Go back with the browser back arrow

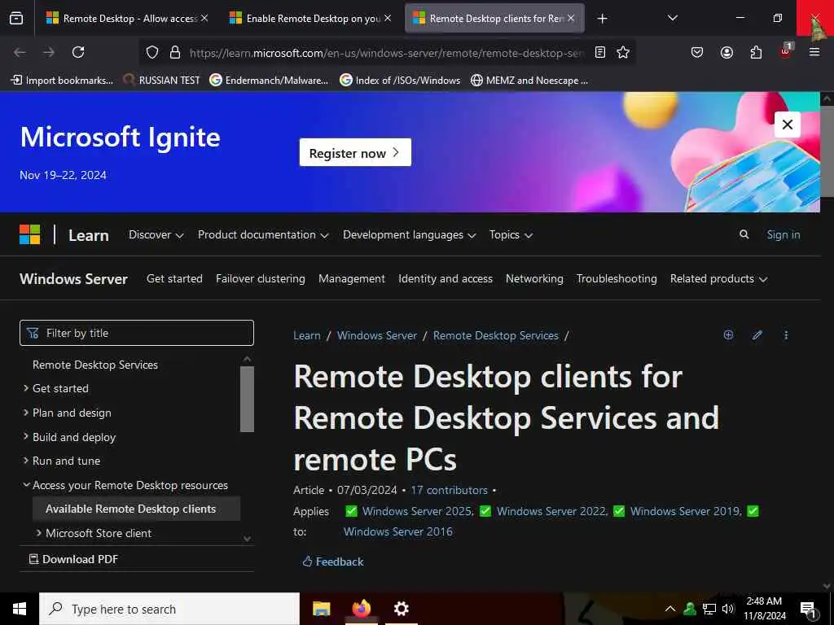pyautogui.click(x=20, y=52)
